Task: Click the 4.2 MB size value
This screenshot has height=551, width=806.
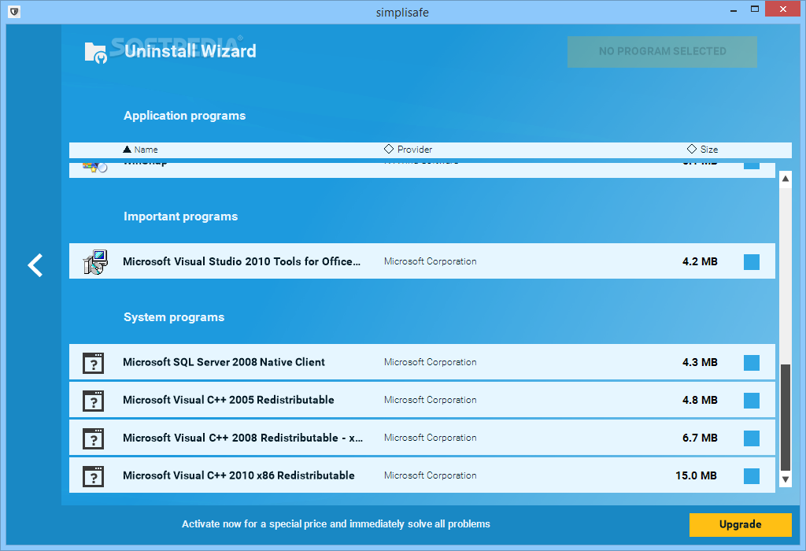Action: (x=700, y=261)
